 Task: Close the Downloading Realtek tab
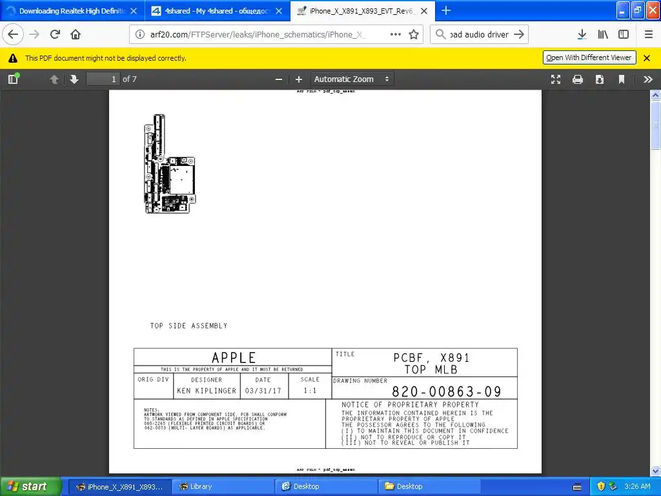pos(134,11)
